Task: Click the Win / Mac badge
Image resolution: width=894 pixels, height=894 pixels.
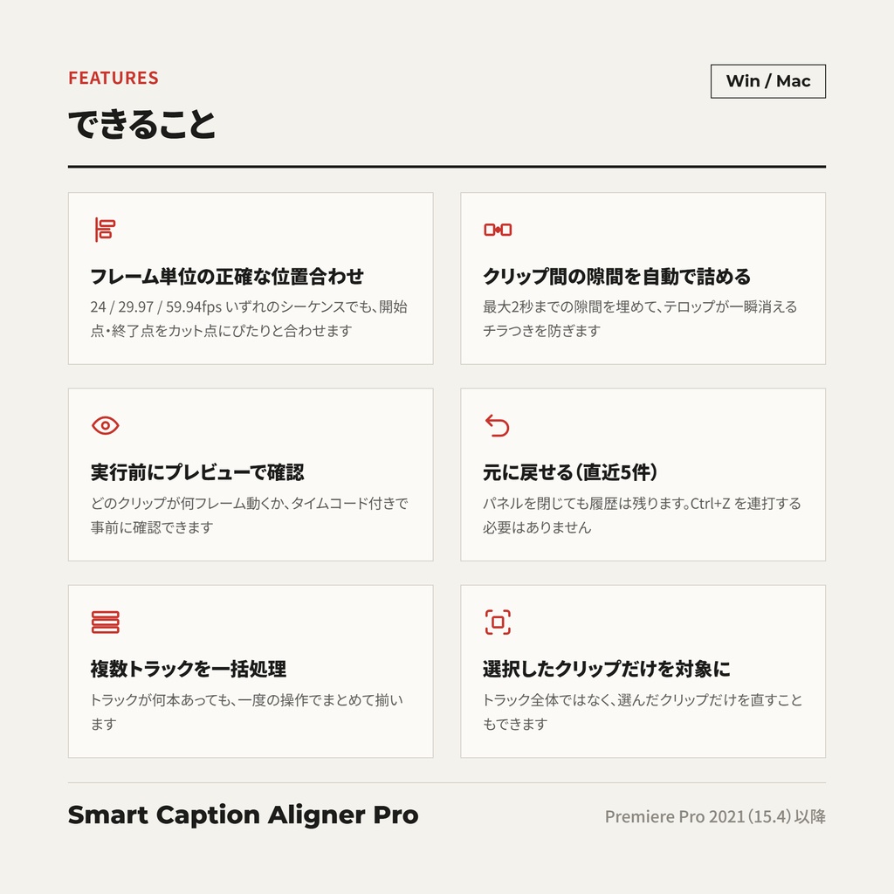Action: click(x=768, y=81)
